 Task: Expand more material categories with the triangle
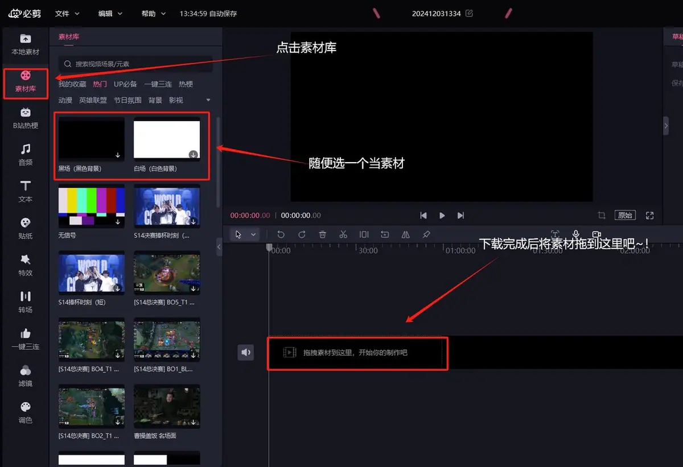click(208, 100)
